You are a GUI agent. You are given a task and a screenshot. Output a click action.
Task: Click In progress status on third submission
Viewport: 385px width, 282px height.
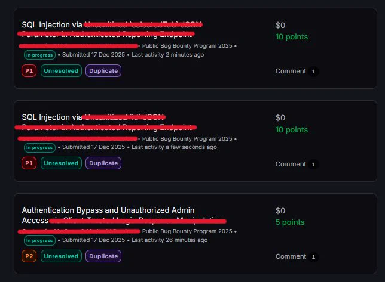coord(39,240)
